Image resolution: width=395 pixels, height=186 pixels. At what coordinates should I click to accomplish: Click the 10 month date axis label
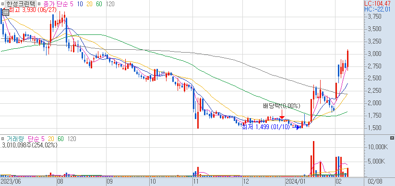(153, 181)
